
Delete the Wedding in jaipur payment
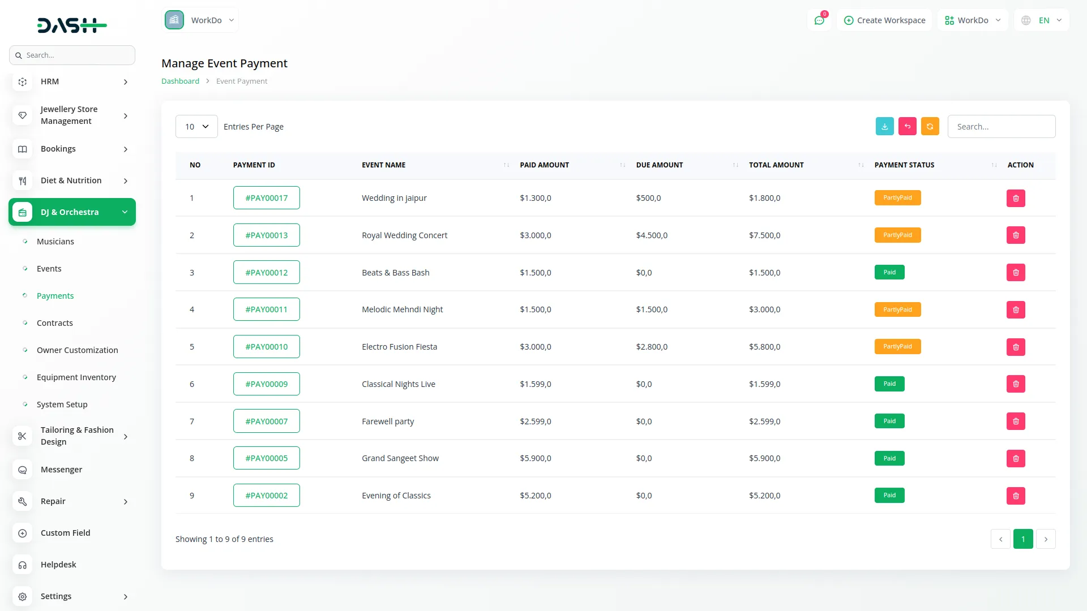pos(1016,198)
